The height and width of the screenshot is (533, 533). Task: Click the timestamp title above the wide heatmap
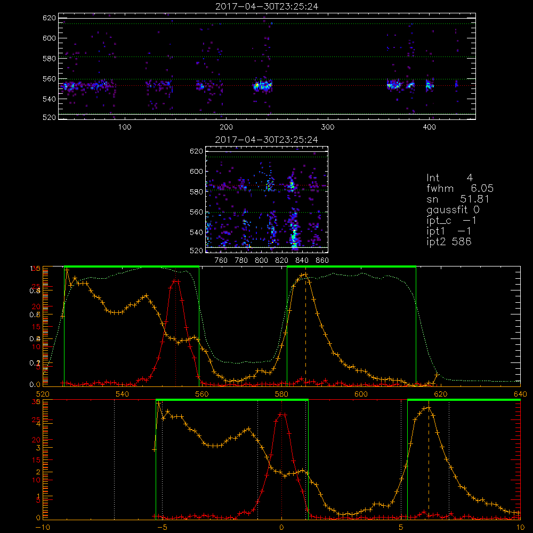pos(266,6)
